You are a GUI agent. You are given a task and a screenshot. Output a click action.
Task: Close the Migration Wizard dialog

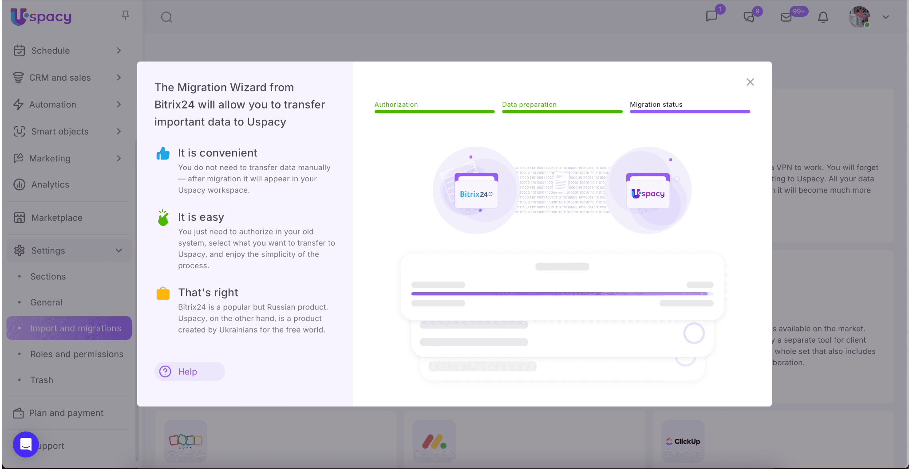750,82
